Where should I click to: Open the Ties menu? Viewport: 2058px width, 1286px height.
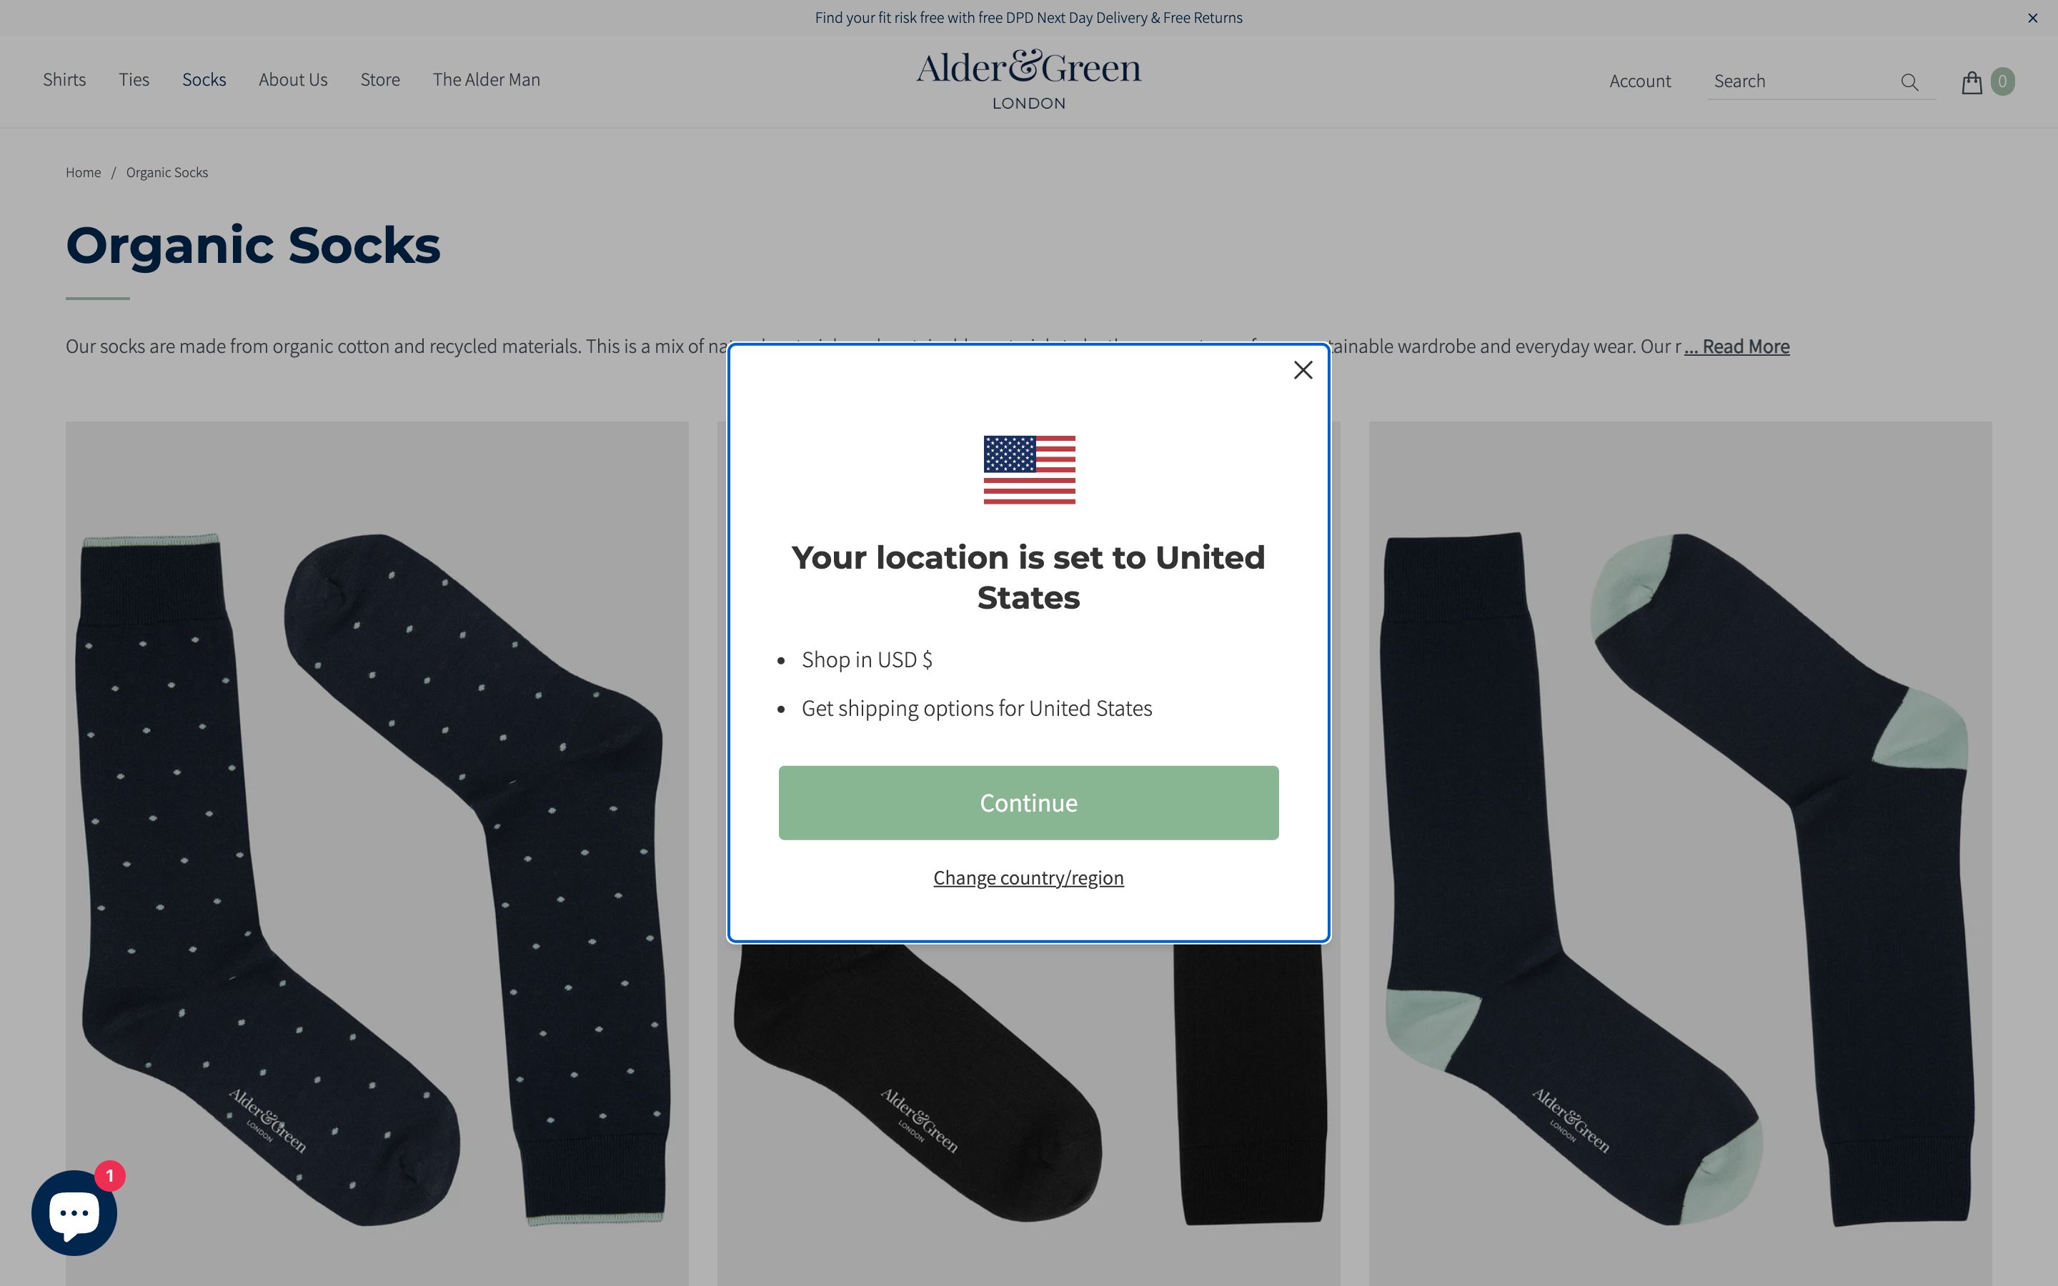134,80
